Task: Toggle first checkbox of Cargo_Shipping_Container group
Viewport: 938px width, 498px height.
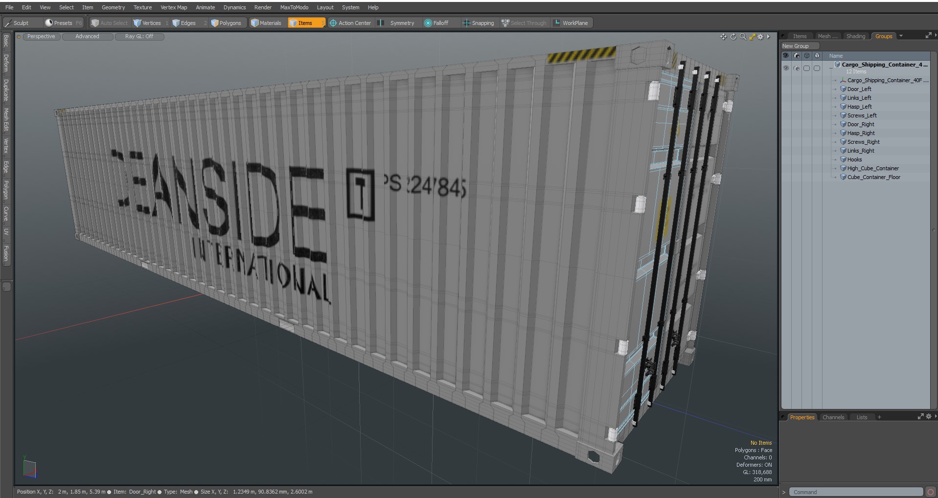Action: [806, 68]
